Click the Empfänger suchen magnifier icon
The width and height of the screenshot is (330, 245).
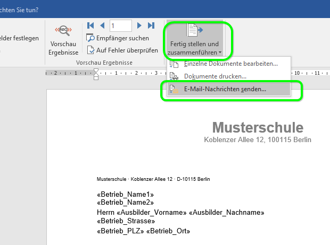[90, 38]
